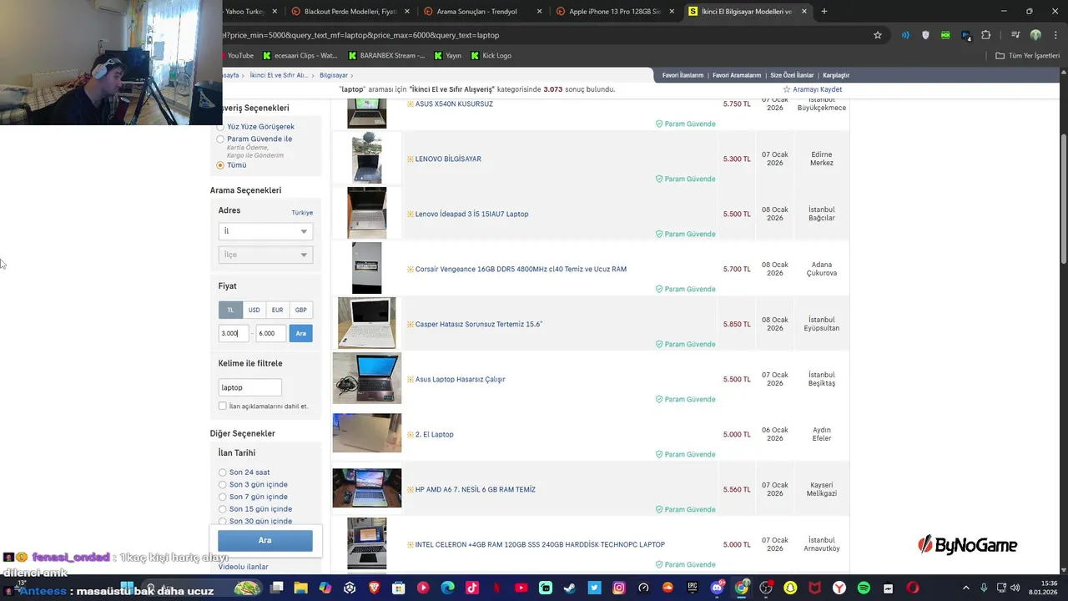Select Param Güvende ile radio option

pos(221,139)
